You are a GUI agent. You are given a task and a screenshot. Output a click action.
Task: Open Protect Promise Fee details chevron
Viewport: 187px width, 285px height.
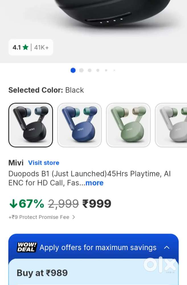[x=73, y=217]
